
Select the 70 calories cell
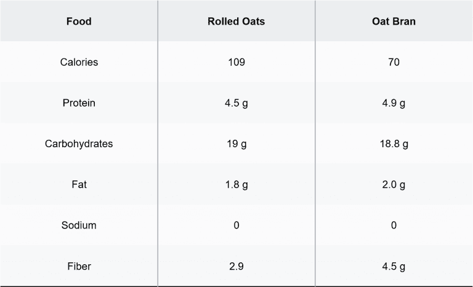394,62
